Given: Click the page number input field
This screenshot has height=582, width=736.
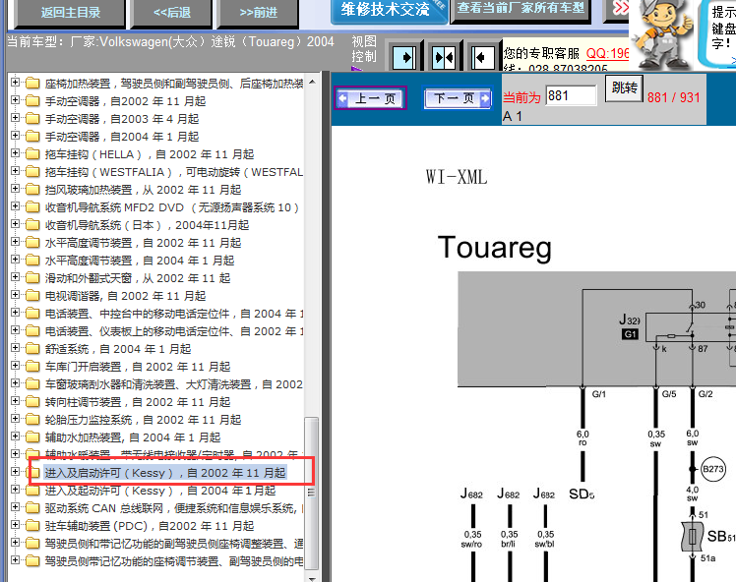Looking at the screenshot, I should click(x=571, y=95).
